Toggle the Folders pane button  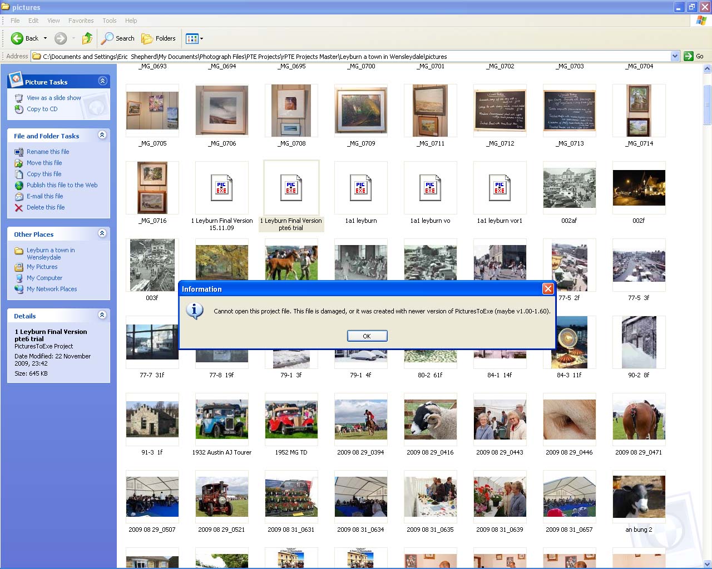(x=159, y=38)
